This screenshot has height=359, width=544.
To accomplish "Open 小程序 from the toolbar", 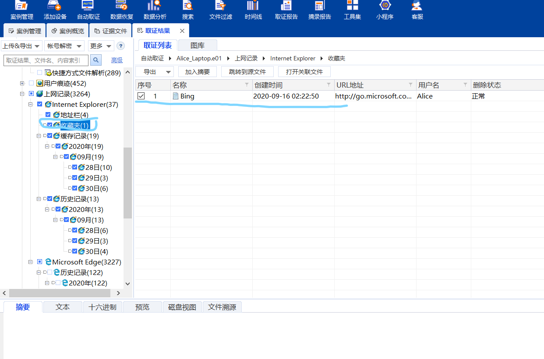I will point(385,11).
